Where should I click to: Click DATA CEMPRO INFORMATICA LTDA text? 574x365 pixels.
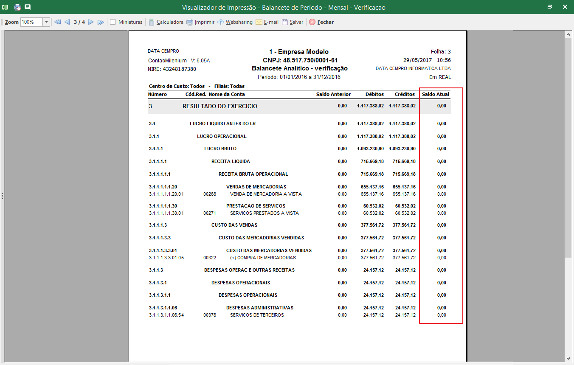click(413, 68)
